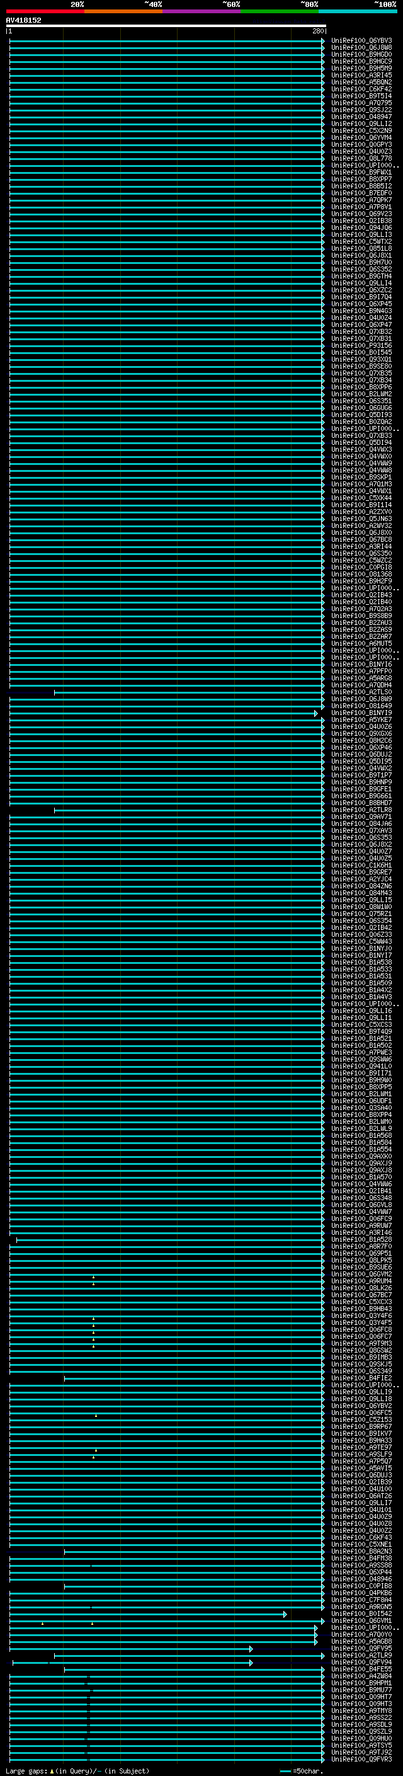Select subject label UniRef100_C6KF43
The height and width of the screenshot is (1776, 403).
click(361, 1537)
